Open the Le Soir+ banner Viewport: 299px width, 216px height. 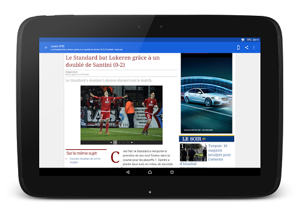[207, 139]
